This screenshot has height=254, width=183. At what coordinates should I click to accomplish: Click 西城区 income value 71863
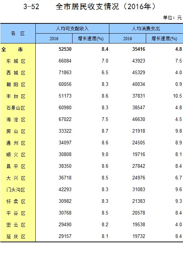pyautogui.click(x=65, y=72)
